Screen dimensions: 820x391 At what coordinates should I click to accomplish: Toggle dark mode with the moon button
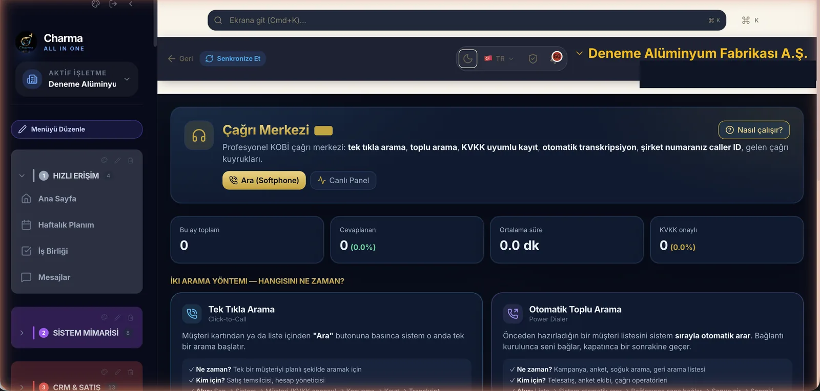(x=468, y=59)
